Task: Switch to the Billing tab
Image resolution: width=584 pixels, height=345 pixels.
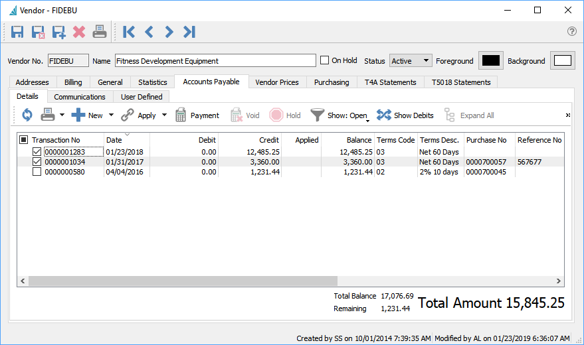Action: [x=73, y=82]
